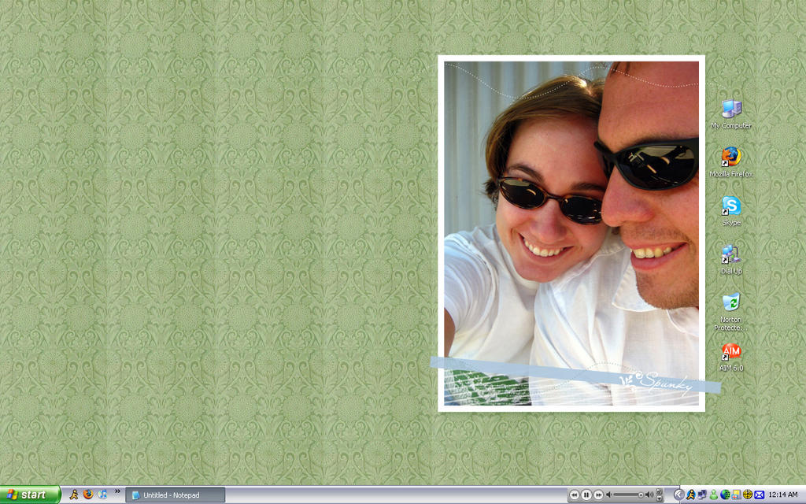This screenshot has width=806, height=504.
Task: Open the email envelope icon in the tray
Action: tap(759, 495)
